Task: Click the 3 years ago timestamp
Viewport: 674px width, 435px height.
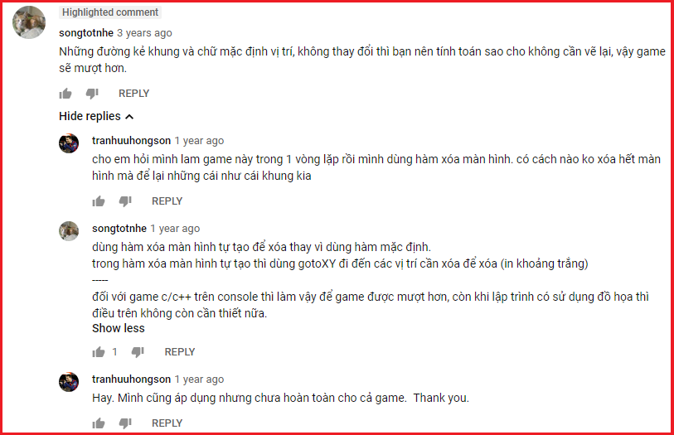Action: click(144, 33)
